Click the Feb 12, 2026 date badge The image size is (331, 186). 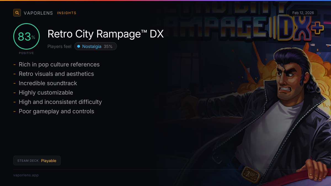pyautogui.click(x=303, y=13)
